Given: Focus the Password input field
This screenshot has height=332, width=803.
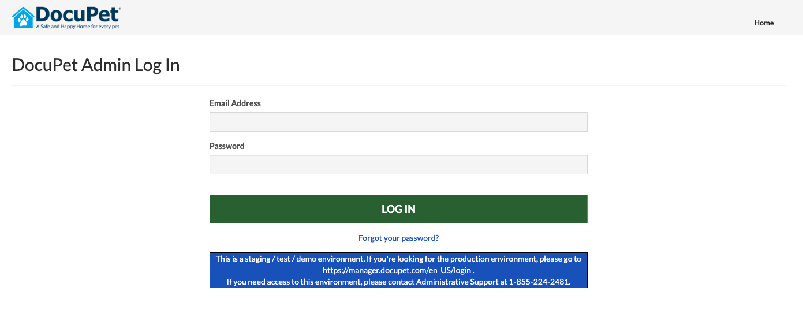Looking at the screenshot, I should [x=398, y=165].
